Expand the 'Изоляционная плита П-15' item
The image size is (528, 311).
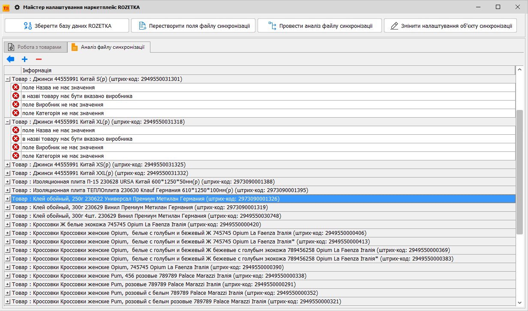pyautogui.click(x=8, y=182)
